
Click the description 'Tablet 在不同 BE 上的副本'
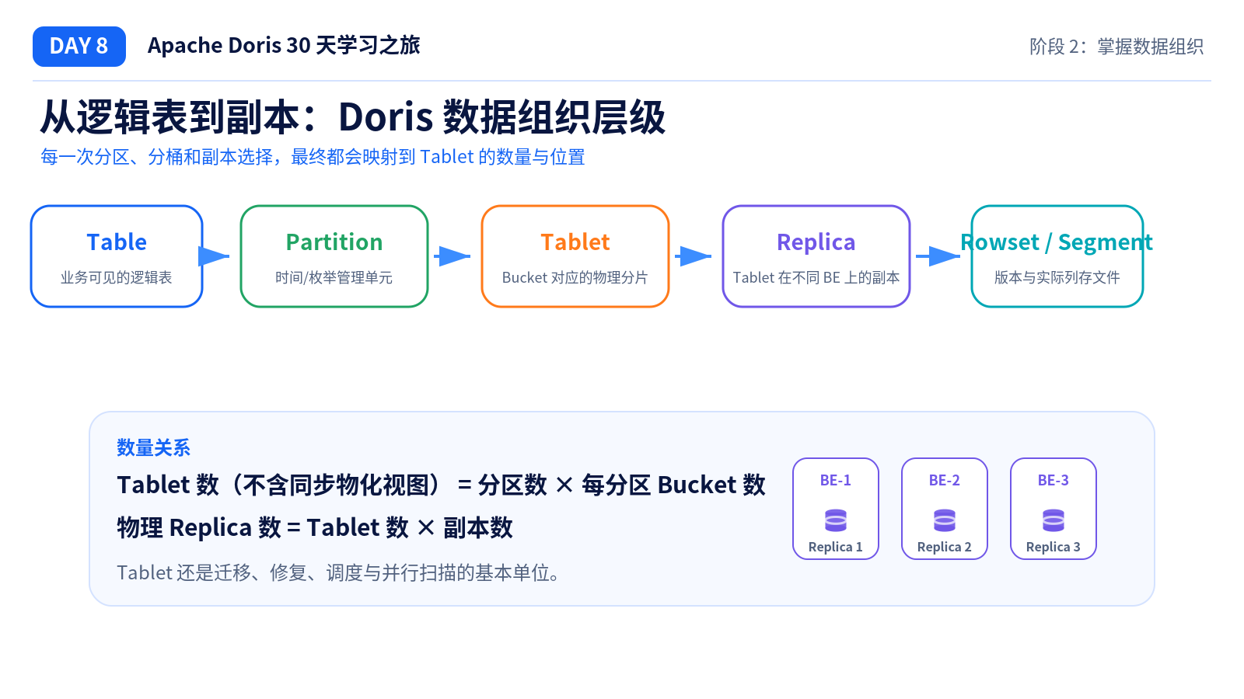tap(816, 277)
